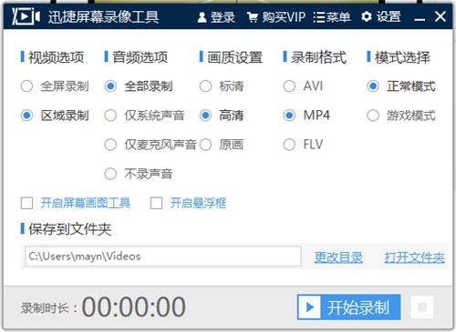
Task: Close the recorder window
Action: tap(440, 16)
